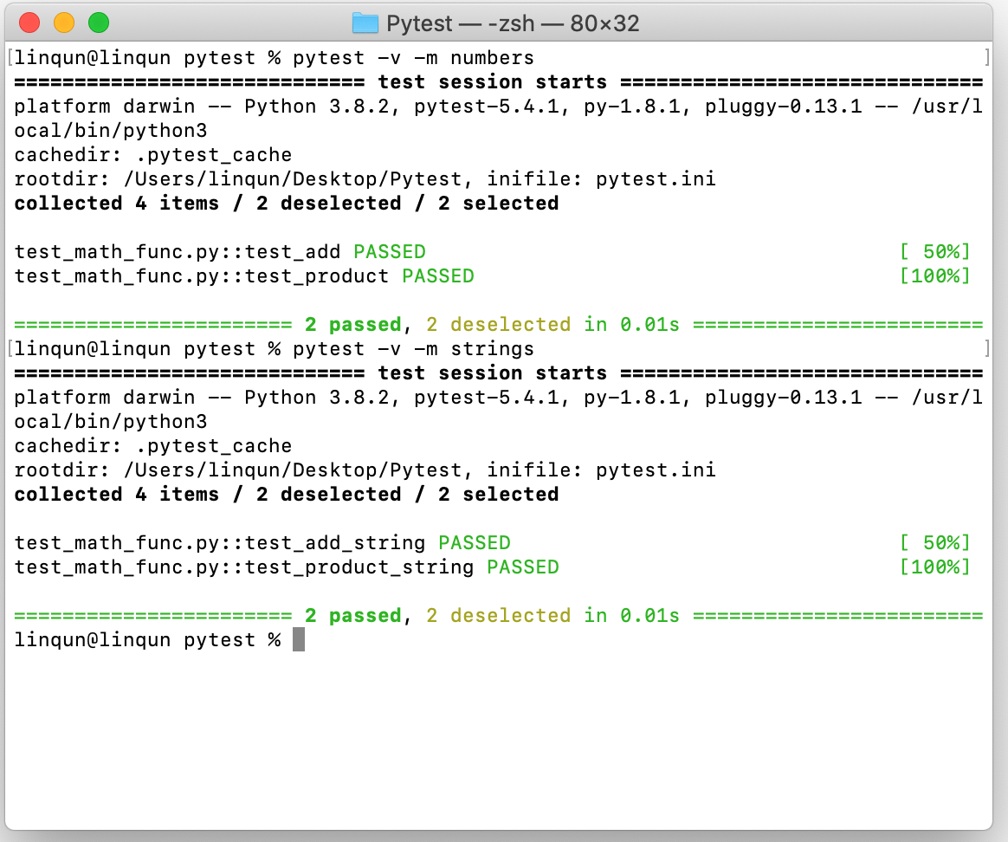Click the second 'cachedir: .pytest_cache' line
The height and width of the screenshot is (842, 1008).
153,446
